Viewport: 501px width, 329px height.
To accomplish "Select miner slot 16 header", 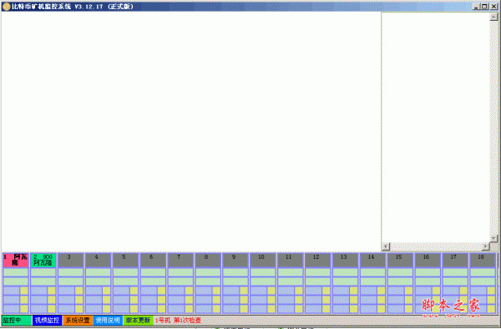I will point(428,261).
